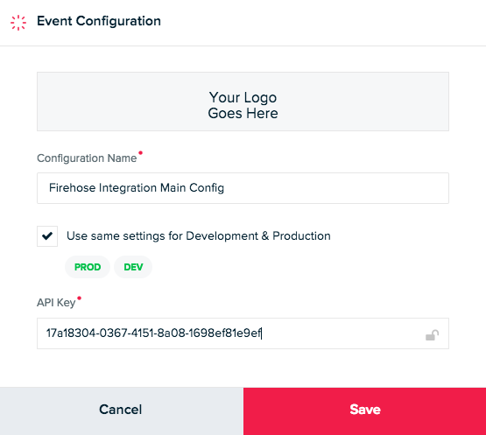Image resolution: width=486 pixels, height=435 pixels.
Task: Click the checkmark glyph in the settings checkbox
Action: coord(47,236)
